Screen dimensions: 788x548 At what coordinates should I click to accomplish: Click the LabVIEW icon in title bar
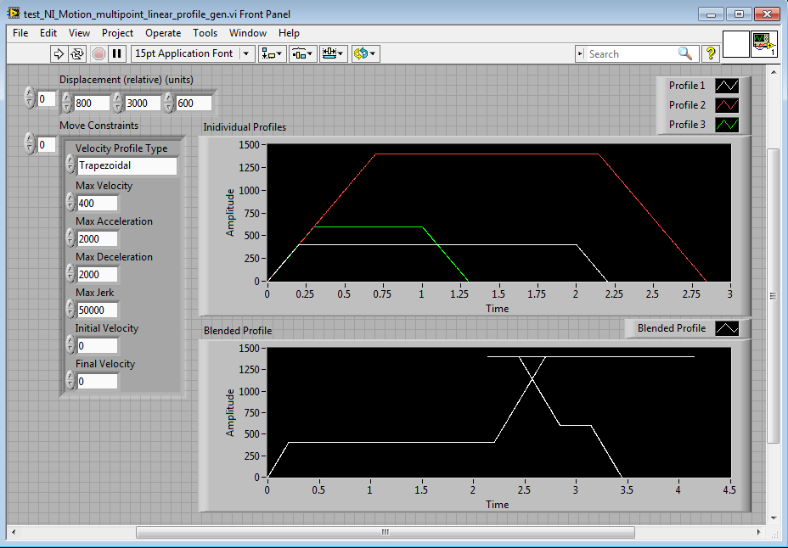[x=14, y=14]
